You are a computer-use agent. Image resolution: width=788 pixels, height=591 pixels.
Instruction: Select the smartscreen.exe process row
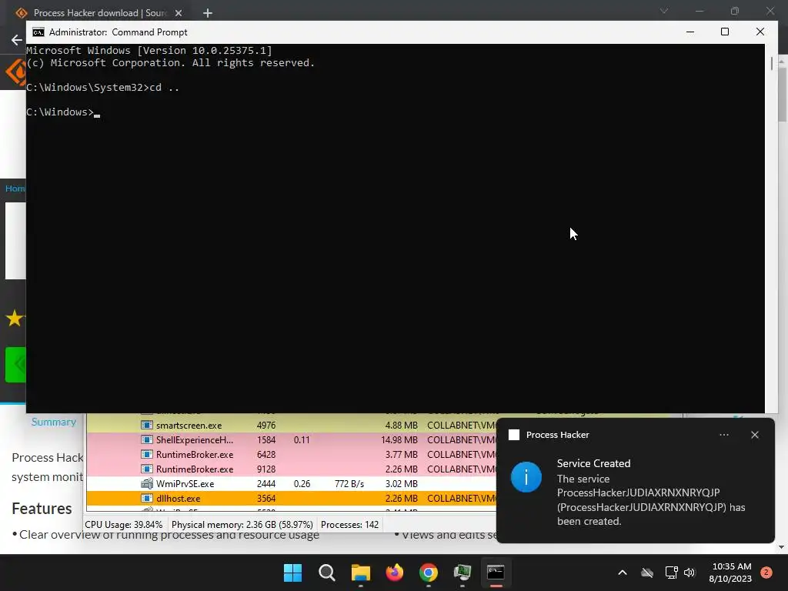(292, 425)
